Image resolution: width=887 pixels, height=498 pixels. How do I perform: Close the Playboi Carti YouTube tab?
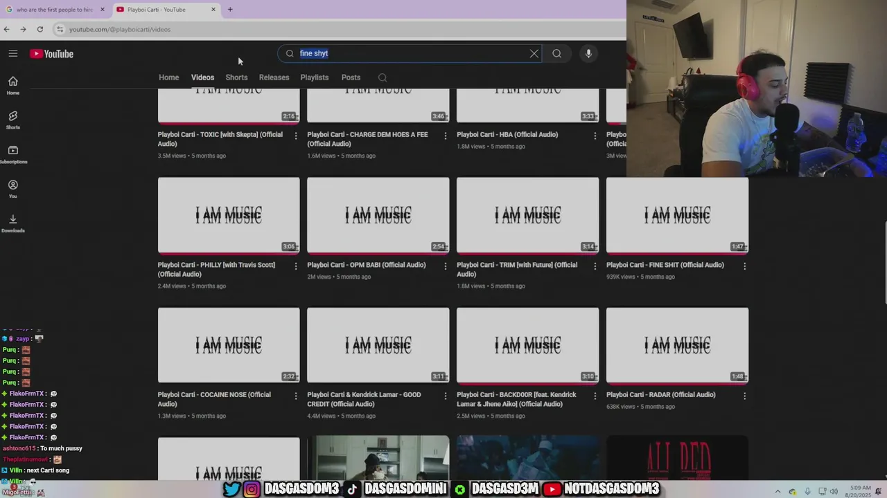click(213, 10)
